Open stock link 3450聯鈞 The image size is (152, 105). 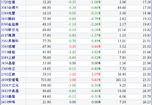click(8, 19)
